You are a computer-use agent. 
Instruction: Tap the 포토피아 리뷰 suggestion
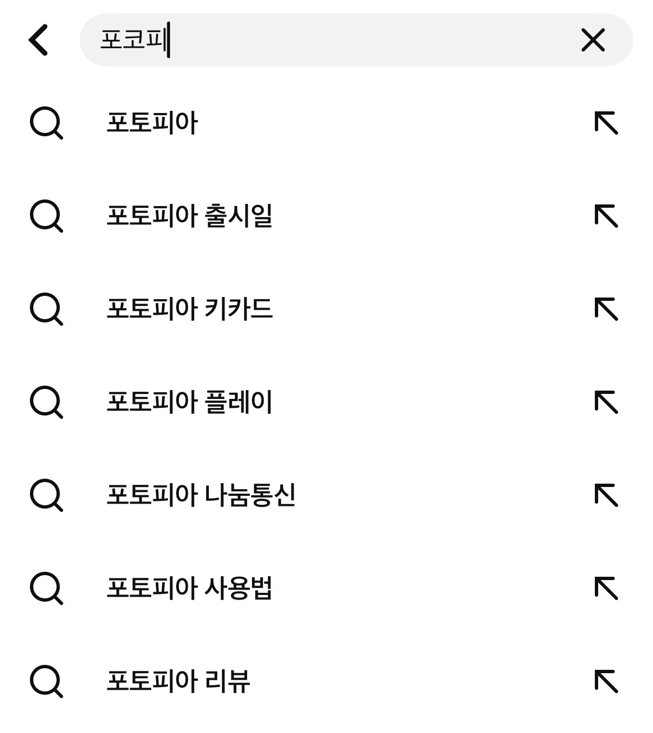click(178, 681)
